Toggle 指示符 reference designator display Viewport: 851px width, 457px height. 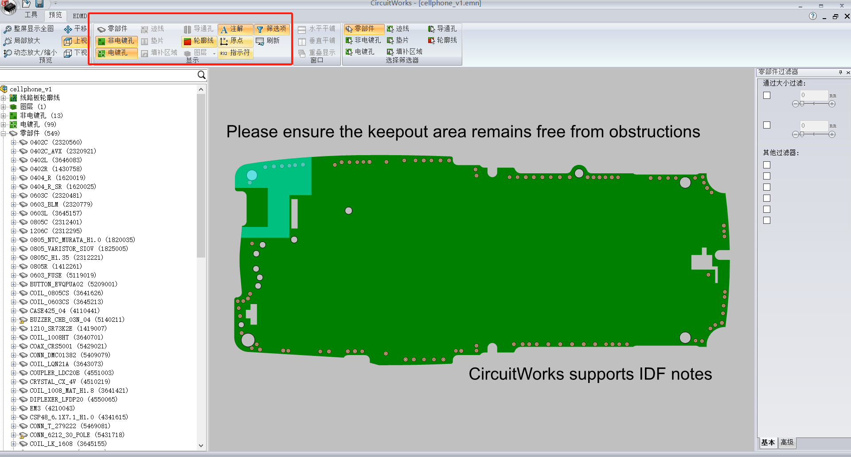(235, 53)
